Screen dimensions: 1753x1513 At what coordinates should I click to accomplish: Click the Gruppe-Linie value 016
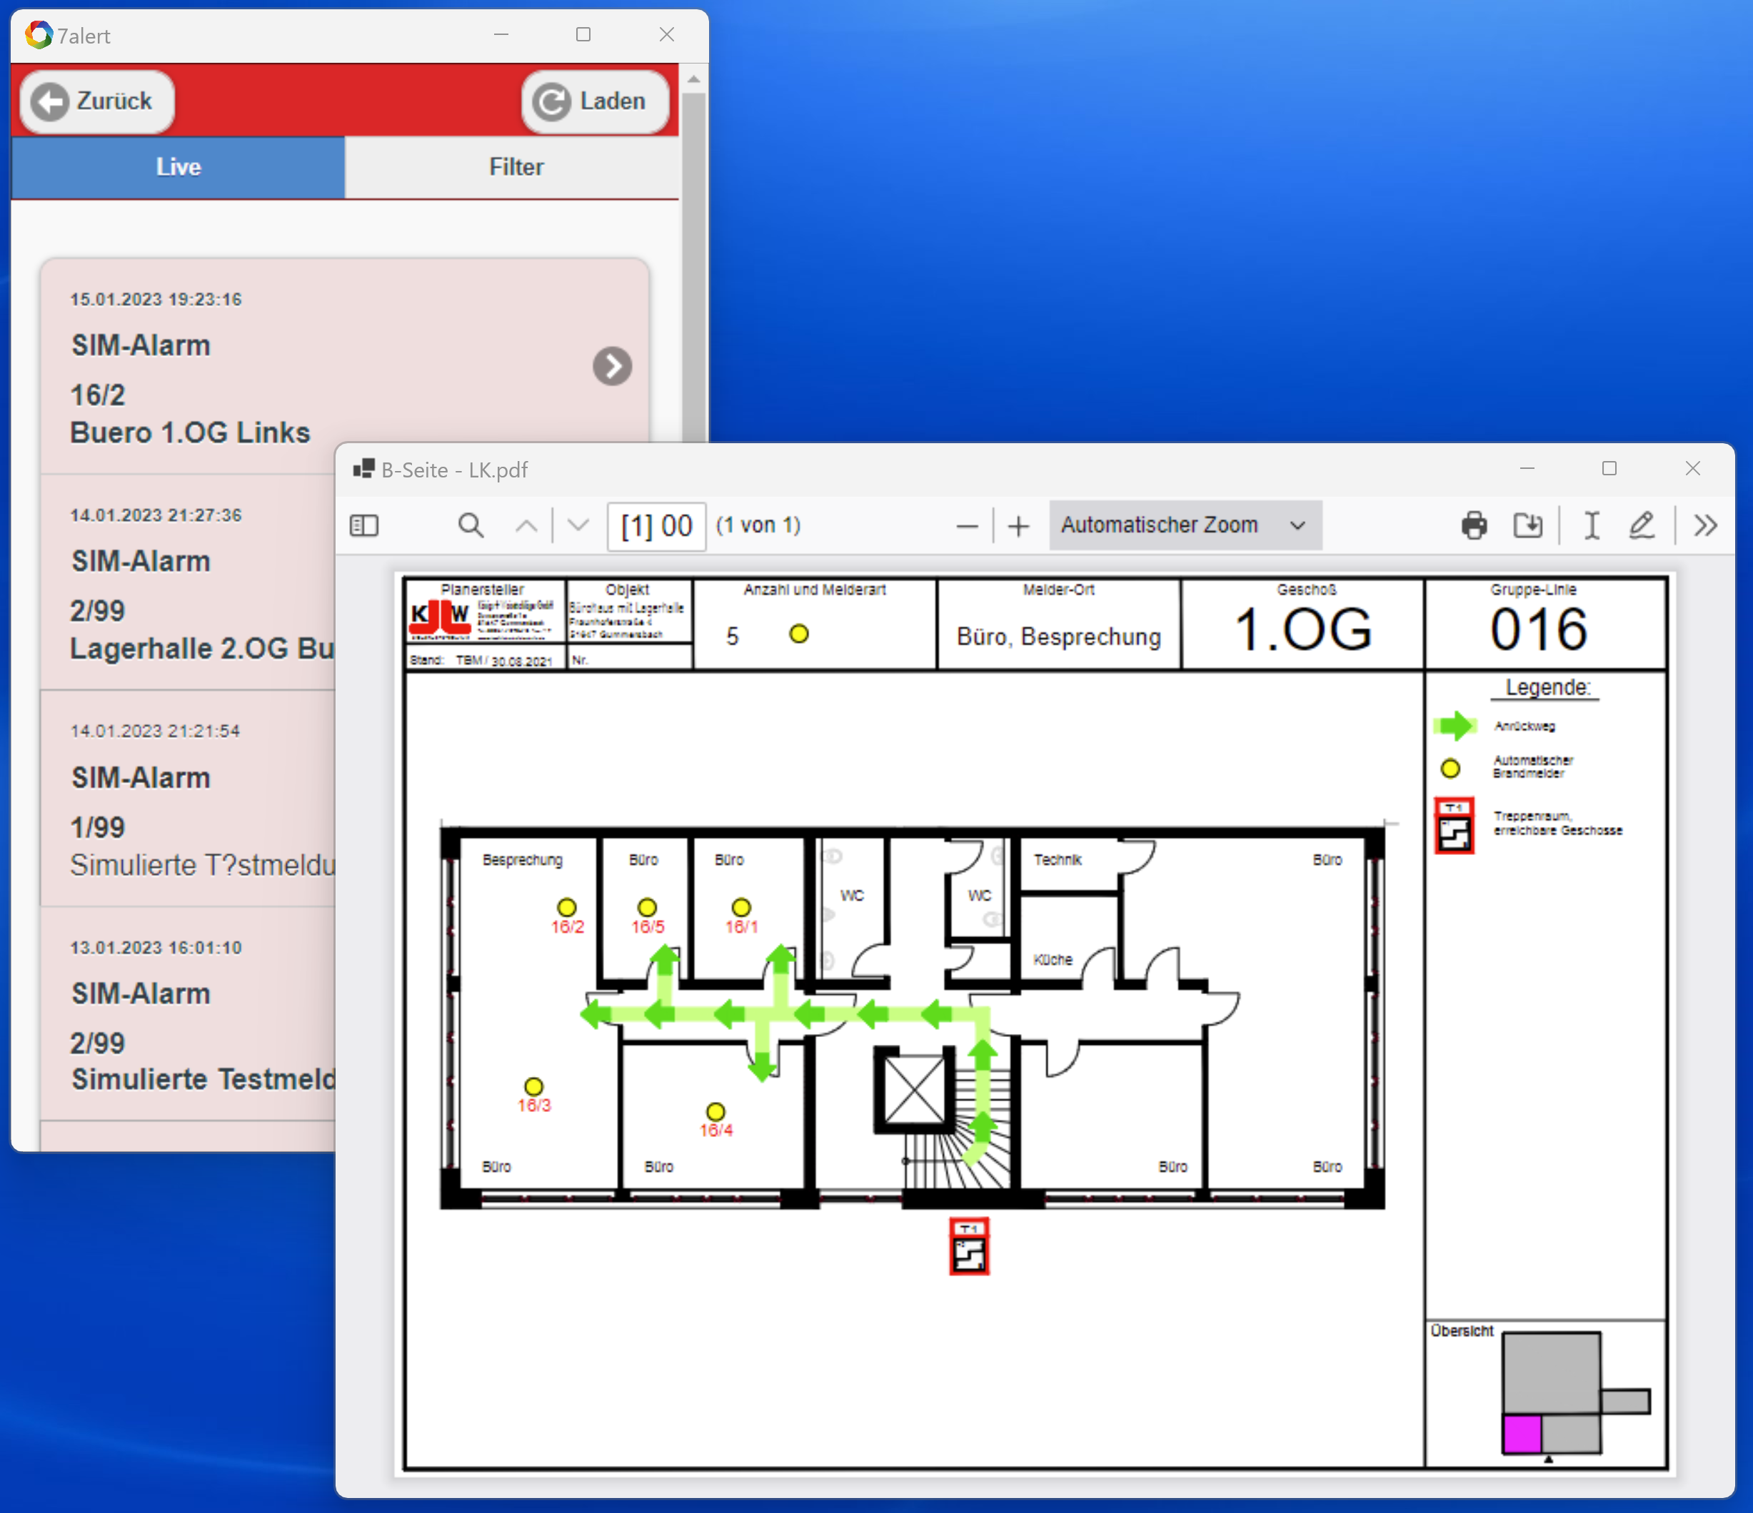[1538, 629]
